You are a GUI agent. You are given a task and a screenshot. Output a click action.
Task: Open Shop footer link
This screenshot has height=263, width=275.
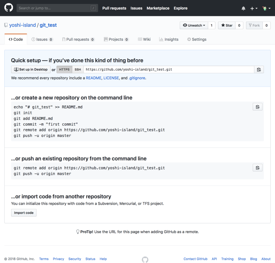pos(242,259)
